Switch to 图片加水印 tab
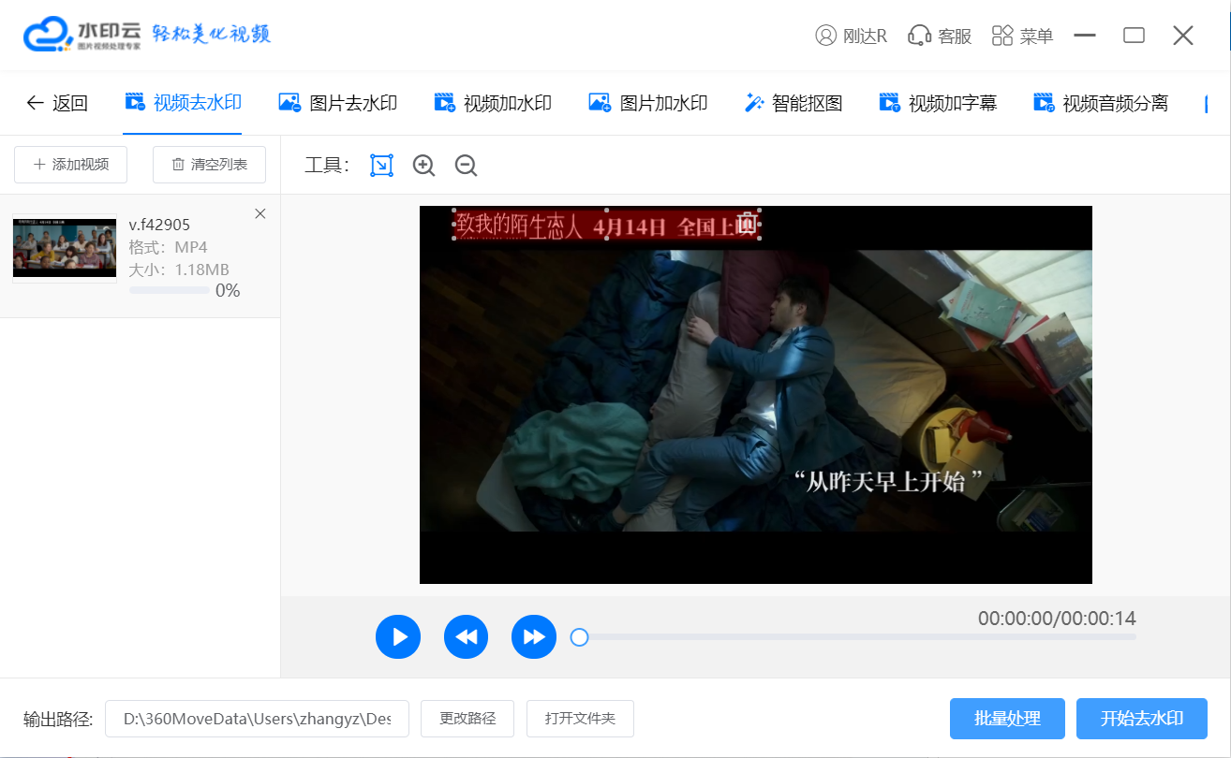 [x=647, y=103]
